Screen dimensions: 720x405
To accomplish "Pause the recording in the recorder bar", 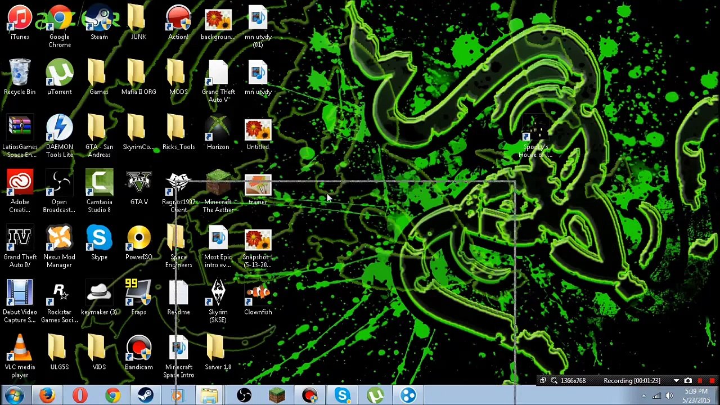I will (x=700, y=381).
